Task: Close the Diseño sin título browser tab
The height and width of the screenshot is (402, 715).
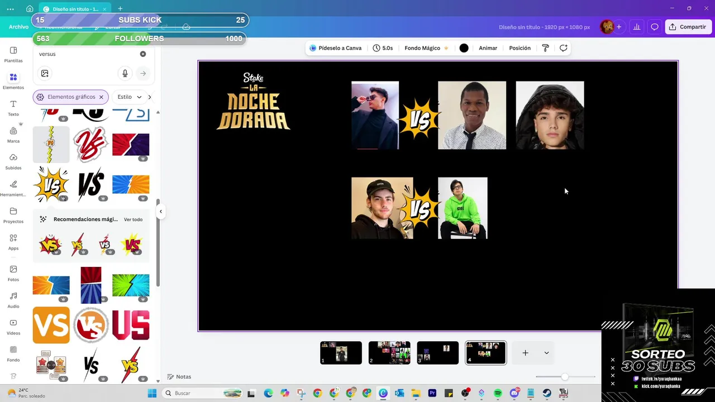Action: [104, 9]
